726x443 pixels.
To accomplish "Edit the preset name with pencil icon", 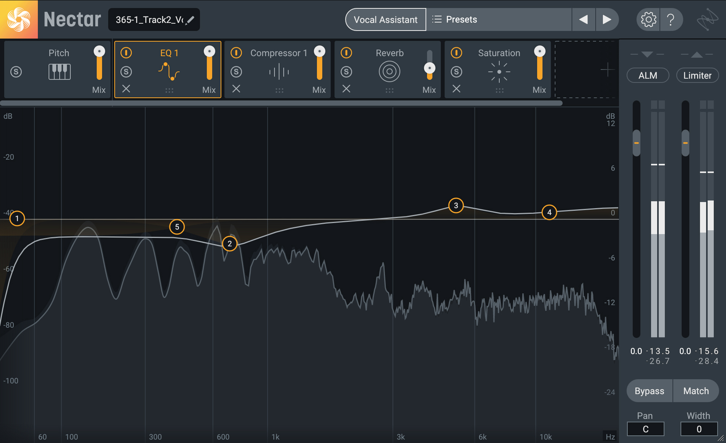I will tap(190, 20).
